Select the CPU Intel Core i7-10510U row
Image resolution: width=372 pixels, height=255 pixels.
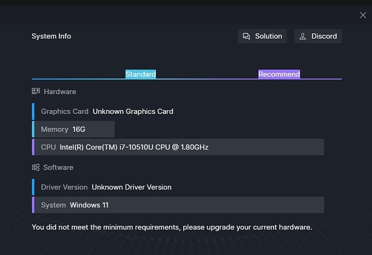[x=178, y=147]
